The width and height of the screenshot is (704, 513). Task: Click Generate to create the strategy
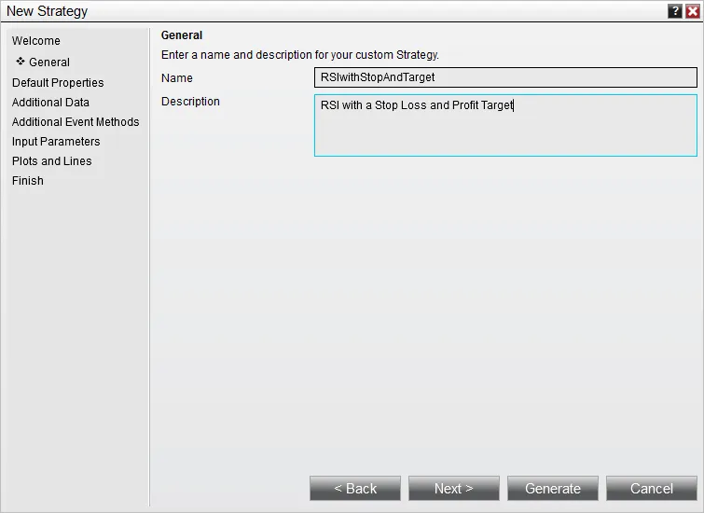(553, 489)
